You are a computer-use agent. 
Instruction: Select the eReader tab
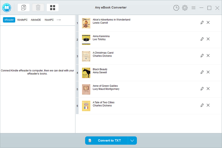[9, 20]
